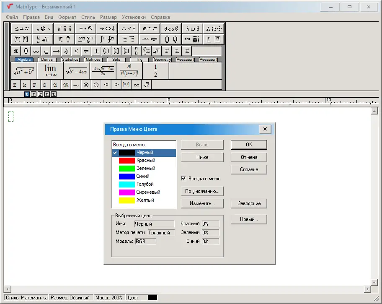Open the summation templates palette
The image size is (382, 304).
tap(86, 39)
